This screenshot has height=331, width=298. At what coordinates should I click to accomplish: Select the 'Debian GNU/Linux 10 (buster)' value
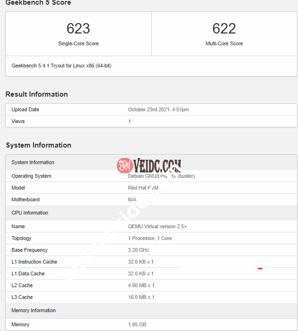coord(162,176)
